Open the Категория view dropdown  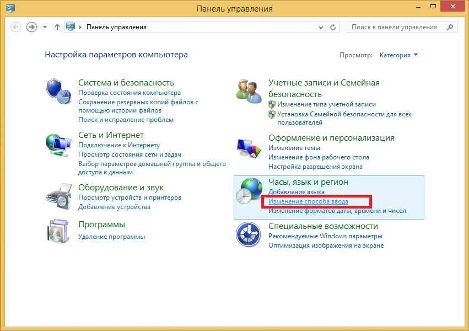[x=398, y=55]
